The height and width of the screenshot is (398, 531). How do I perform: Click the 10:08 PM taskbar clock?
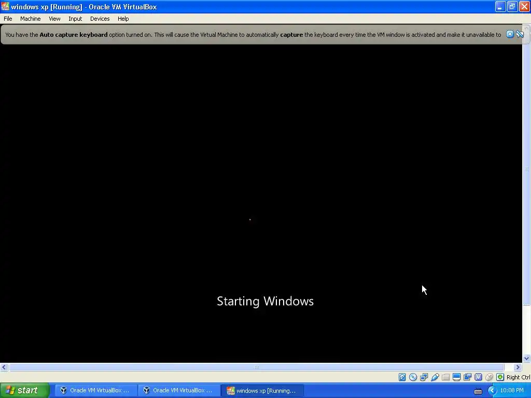click(x=512, y=391)
